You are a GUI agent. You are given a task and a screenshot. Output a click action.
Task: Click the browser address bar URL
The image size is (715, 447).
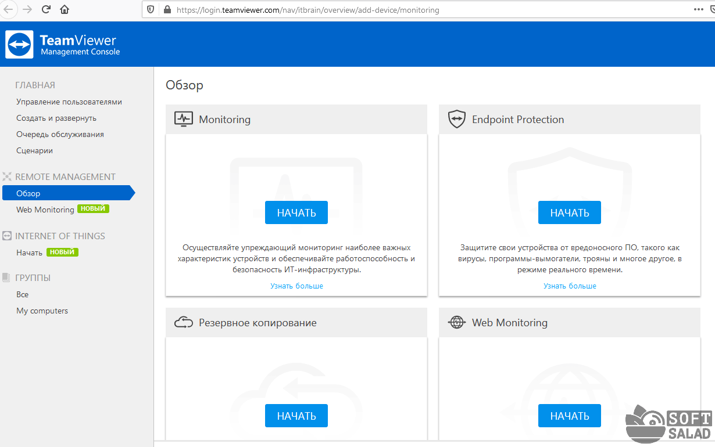tap(308, 10)
